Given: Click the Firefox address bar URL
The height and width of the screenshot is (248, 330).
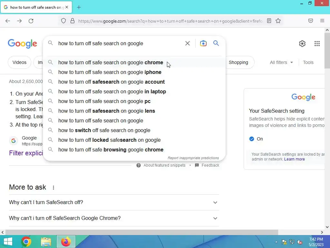Looking at the screenshot, I should (x=170, y=21).
